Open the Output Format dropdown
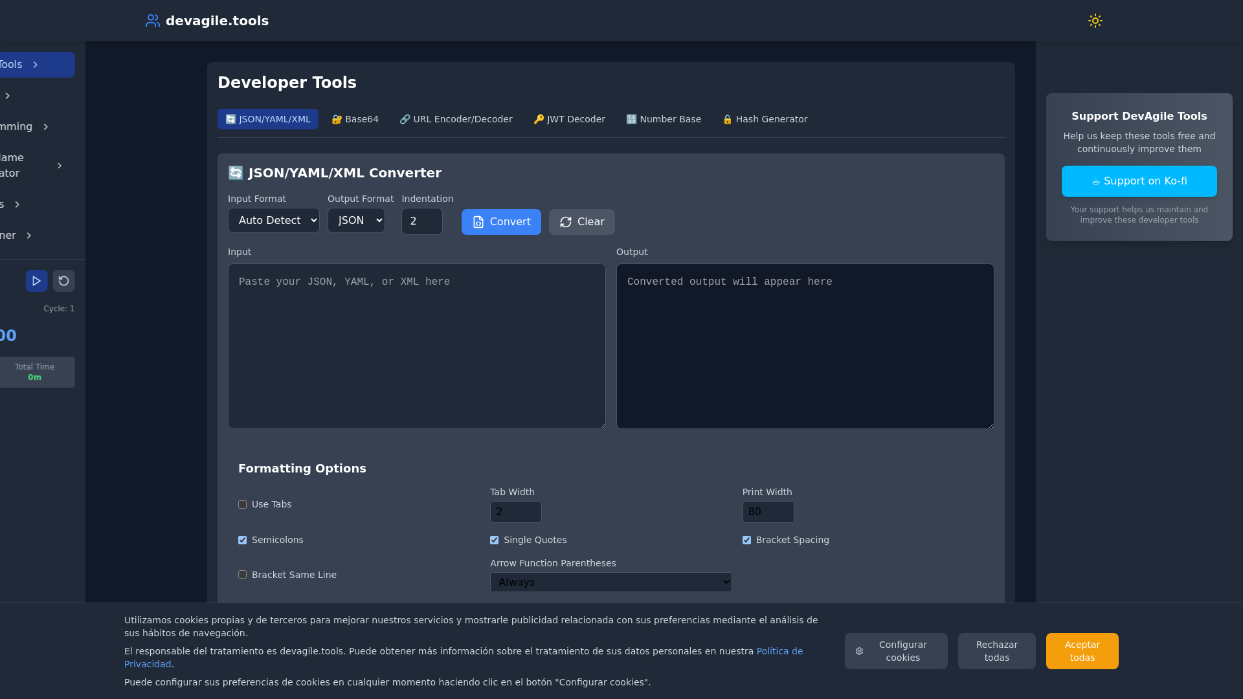 pyautogui.click(x=356, y=221)
